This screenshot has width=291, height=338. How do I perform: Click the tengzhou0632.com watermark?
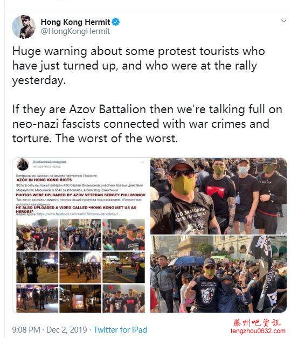258,331
